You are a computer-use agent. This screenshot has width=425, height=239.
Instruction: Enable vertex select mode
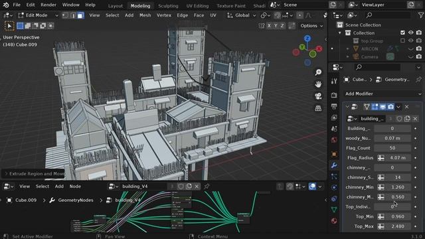(x=65, y=15)
